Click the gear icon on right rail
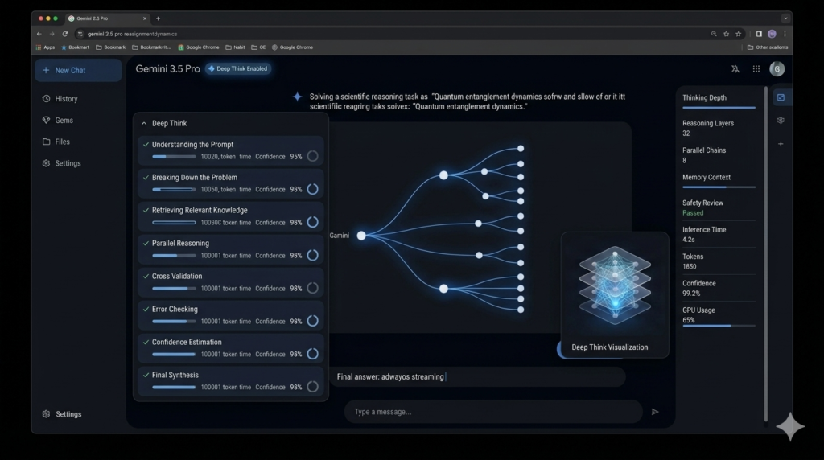This screenshot has height=460, width=824. (781, 121)
